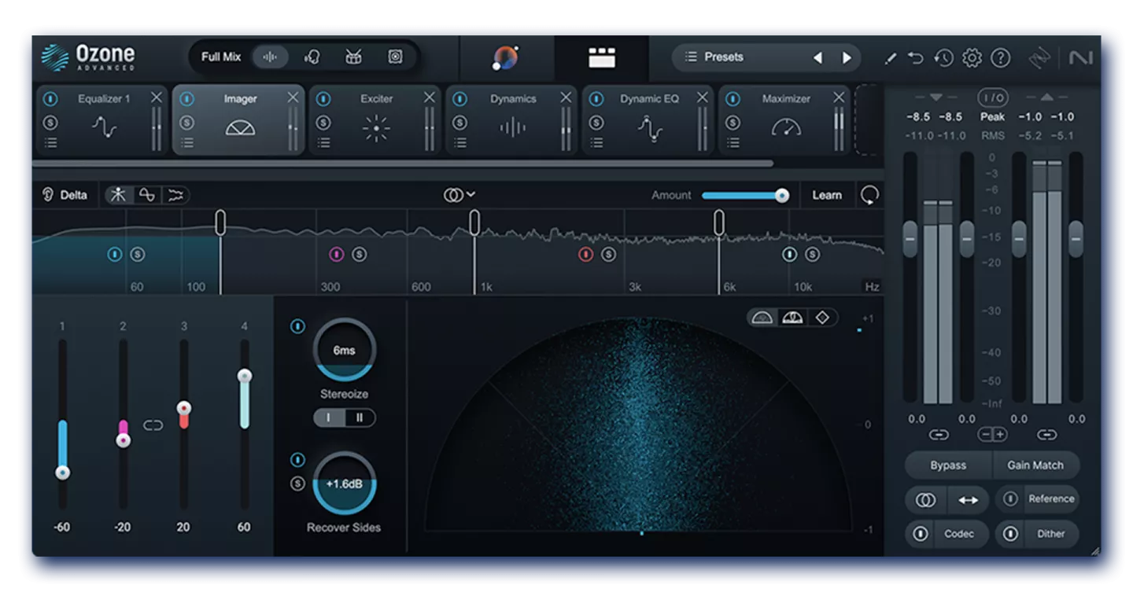Click the iZotope logo icon beside NI
This screenshot has height=592, width=1133.
[1040, 57]
